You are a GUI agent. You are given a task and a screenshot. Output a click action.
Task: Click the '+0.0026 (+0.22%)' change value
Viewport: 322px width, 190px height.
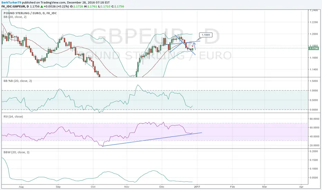click(x=56, y=6)
